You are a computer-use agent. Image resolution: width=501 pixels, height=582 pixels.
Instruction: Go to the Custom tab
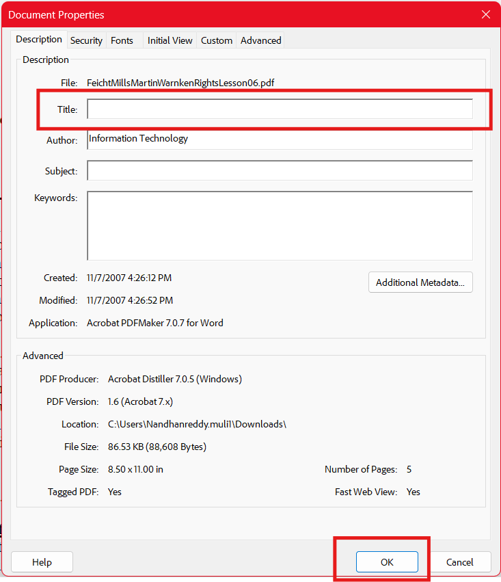(x=217, y=40)
